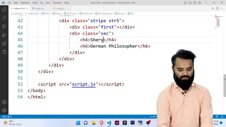Open the Search view in activity bar
226x127 pixels.
tap(4, 18)
